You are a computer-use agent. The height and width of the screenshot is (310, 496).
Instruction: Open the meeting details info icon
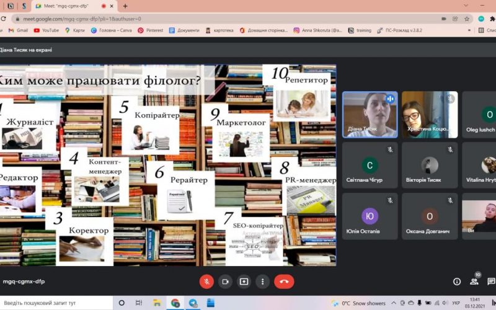pos(457,281)
